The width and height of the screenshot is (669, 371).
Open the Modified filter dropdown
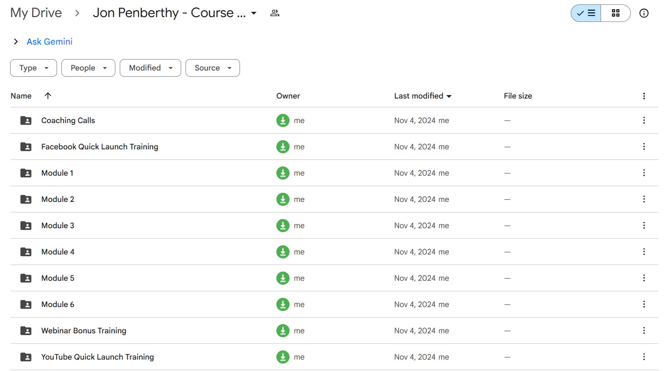[x=150, y=68]
